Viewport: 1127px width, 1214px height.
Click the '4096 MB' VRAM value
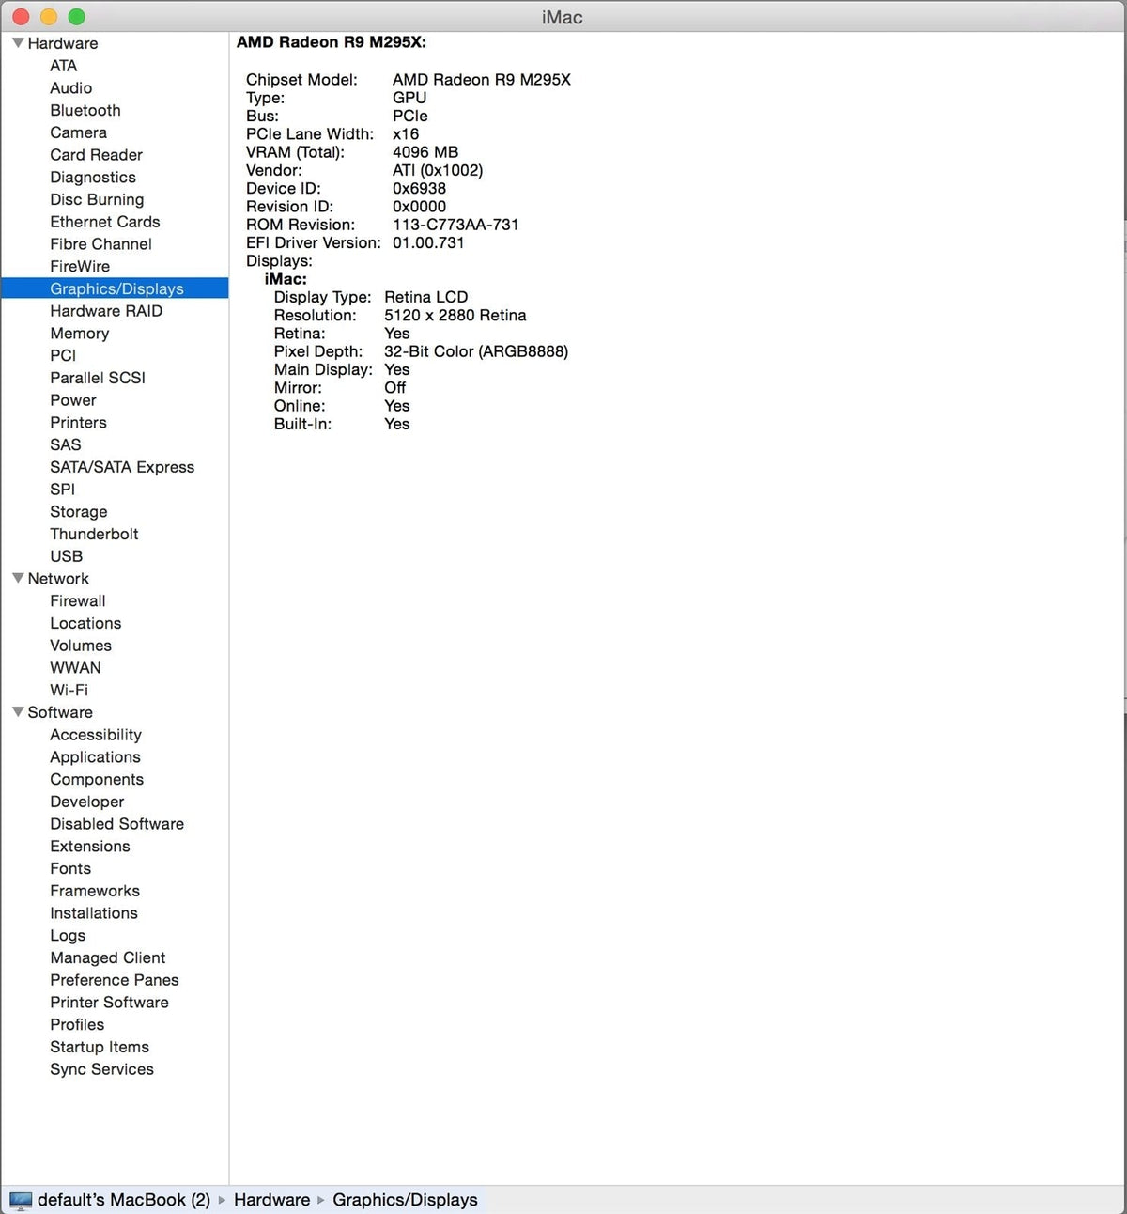[425, 152]
